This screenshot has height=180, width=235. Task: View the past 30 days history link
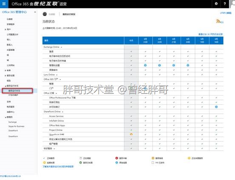point(211,34)
